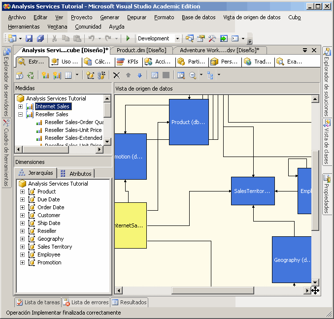334x319 pixels.
Task: Click the Save All icon
Action: coord(40,38)
